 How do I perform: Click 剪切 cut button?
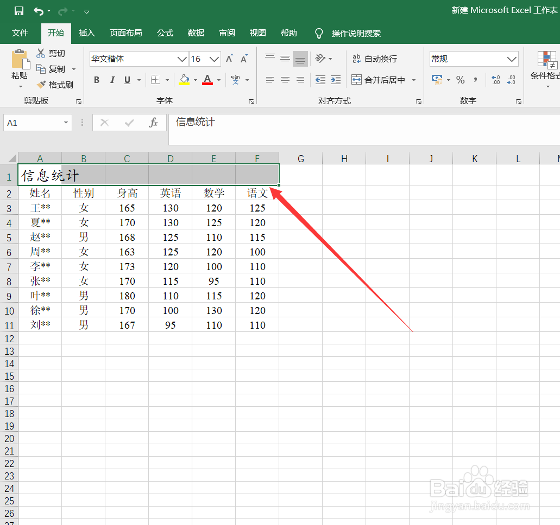[x=51, y=54]
